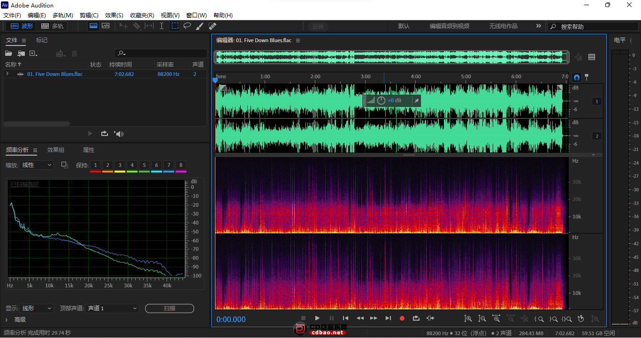Open the 窗口(W) menu
This screenshot has height=338, width=641.
[196, 15]
